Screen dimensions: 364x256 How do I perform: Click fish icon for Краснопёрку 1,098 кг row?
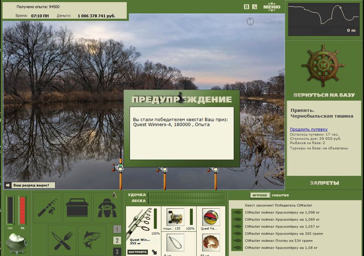(237, 212)
